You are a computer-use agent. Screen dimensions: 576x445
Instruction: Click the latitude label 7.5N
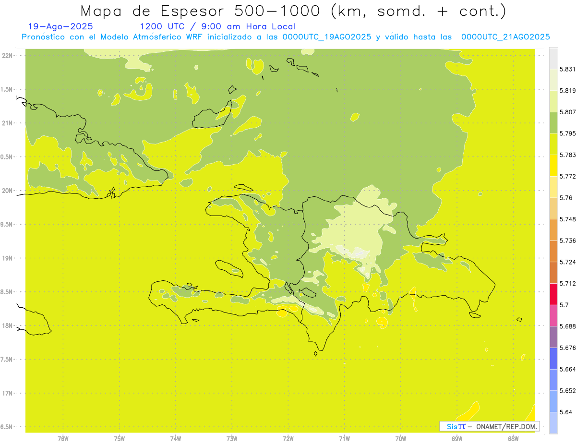pos(7,360)
